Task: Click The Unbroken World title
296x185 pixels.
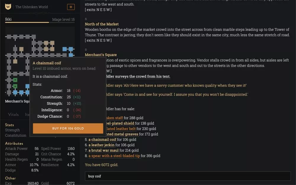Action: 31,7
